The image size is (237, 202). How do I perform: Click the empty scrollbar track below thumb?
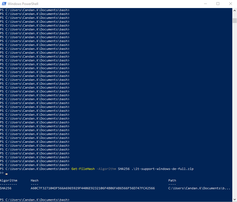tap(235, 111)
